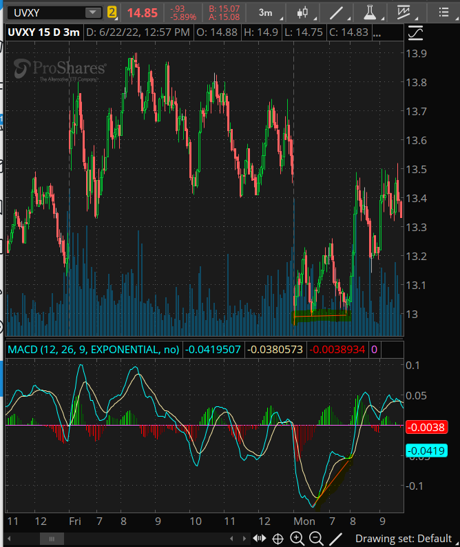Click the O: 14.88 open value

pyautogui.click(x=217, y=32)
